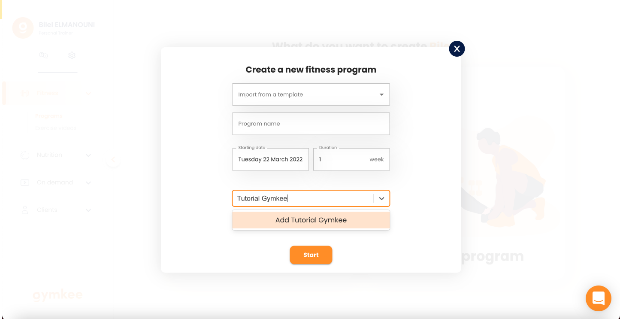
Task: Click the settings gear icon in sidebar
Action: pyautogui.click(x=72, y=55)
